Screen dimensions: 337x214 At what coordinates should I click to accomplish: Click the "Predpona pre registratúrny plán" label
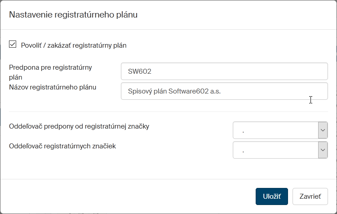coord(50,72)
